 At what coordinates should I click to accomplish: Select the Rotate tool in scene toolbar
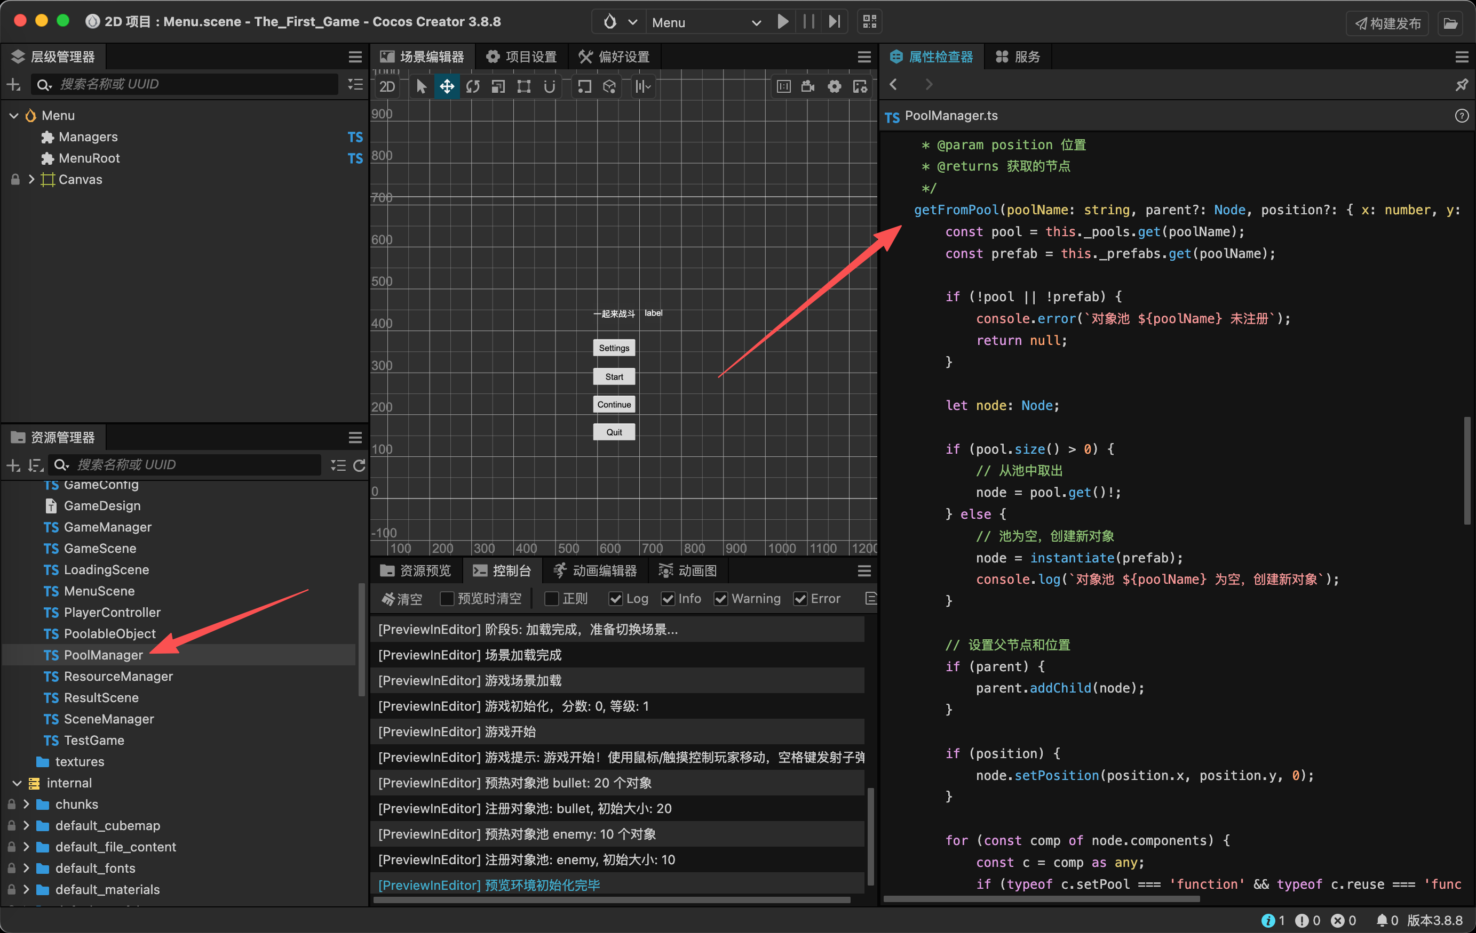click(x=473, y=86)
